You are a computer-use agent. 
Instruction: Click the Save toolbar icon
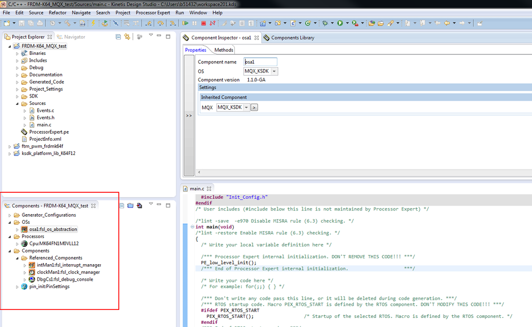tap(22, 23)
